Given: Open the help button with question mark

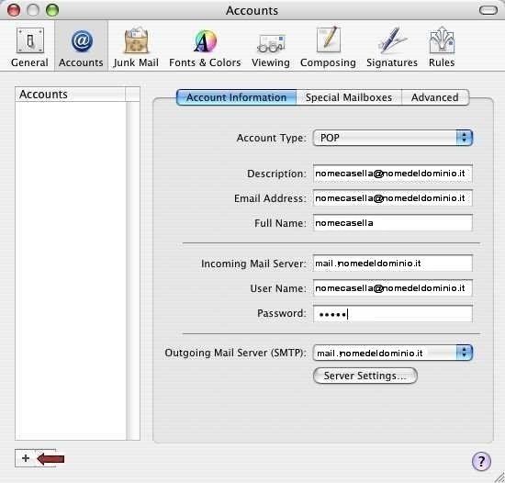Looking at the screenshot, I should click(x=481, y=461).
